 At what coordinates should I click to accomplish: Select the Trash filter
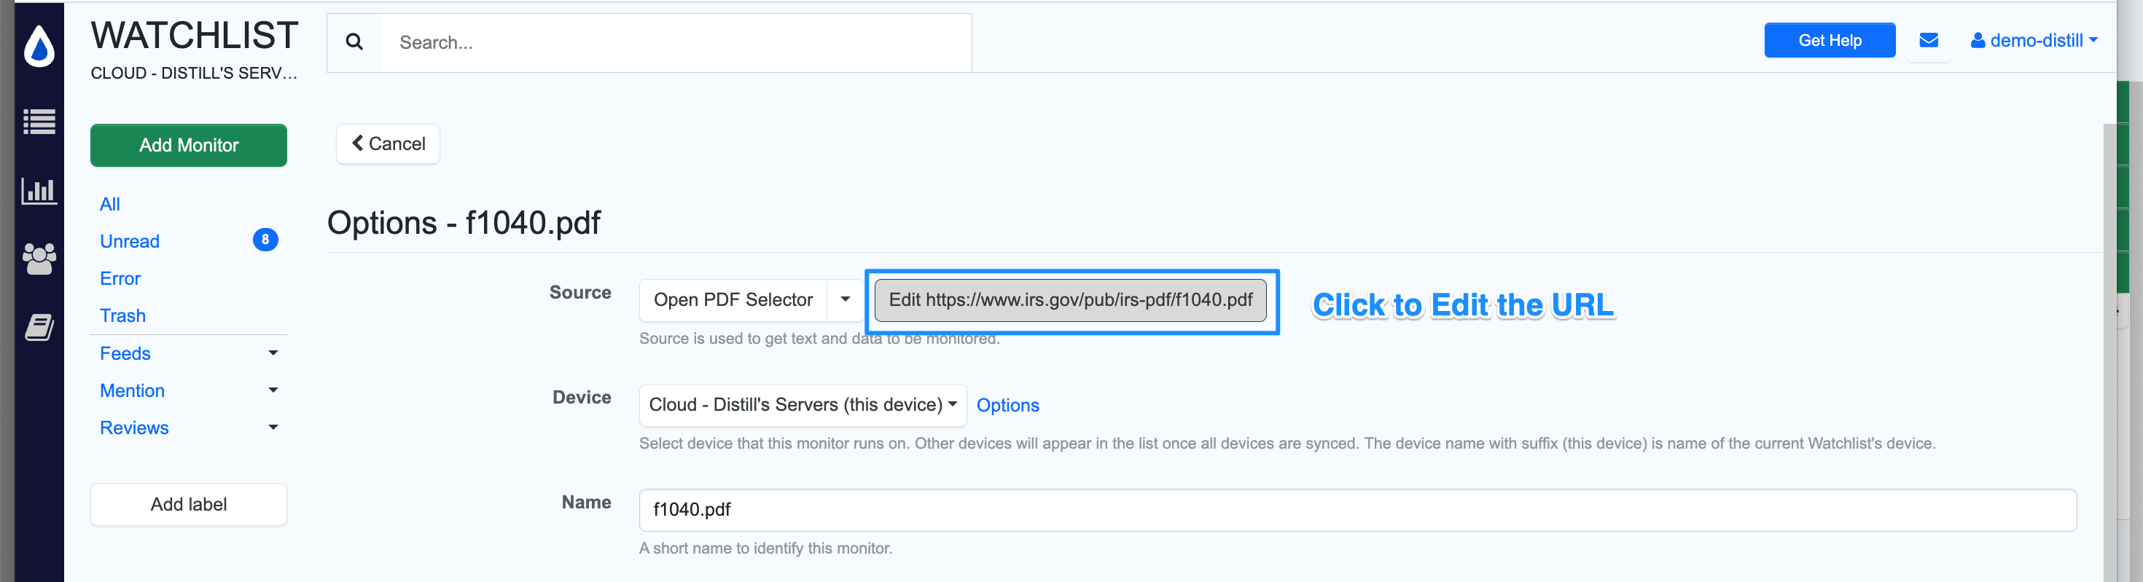[x=122, y=316]
